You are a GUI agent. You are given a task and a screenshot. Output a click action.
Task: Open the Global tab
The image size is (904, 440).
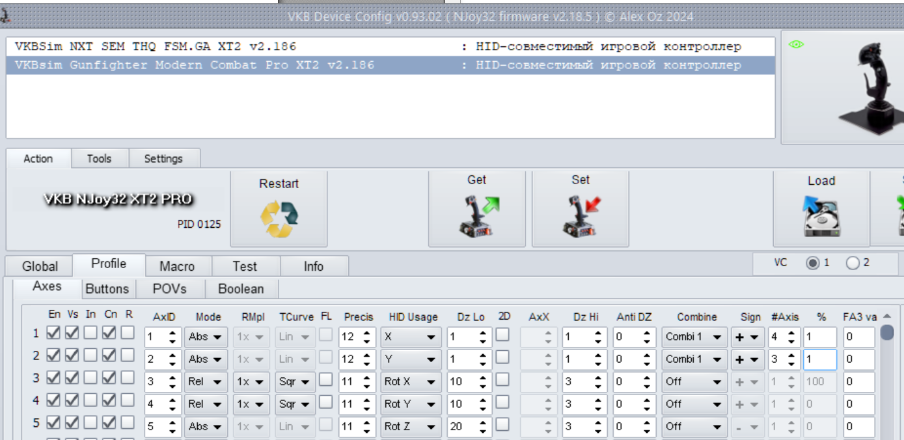pos(40,266)
